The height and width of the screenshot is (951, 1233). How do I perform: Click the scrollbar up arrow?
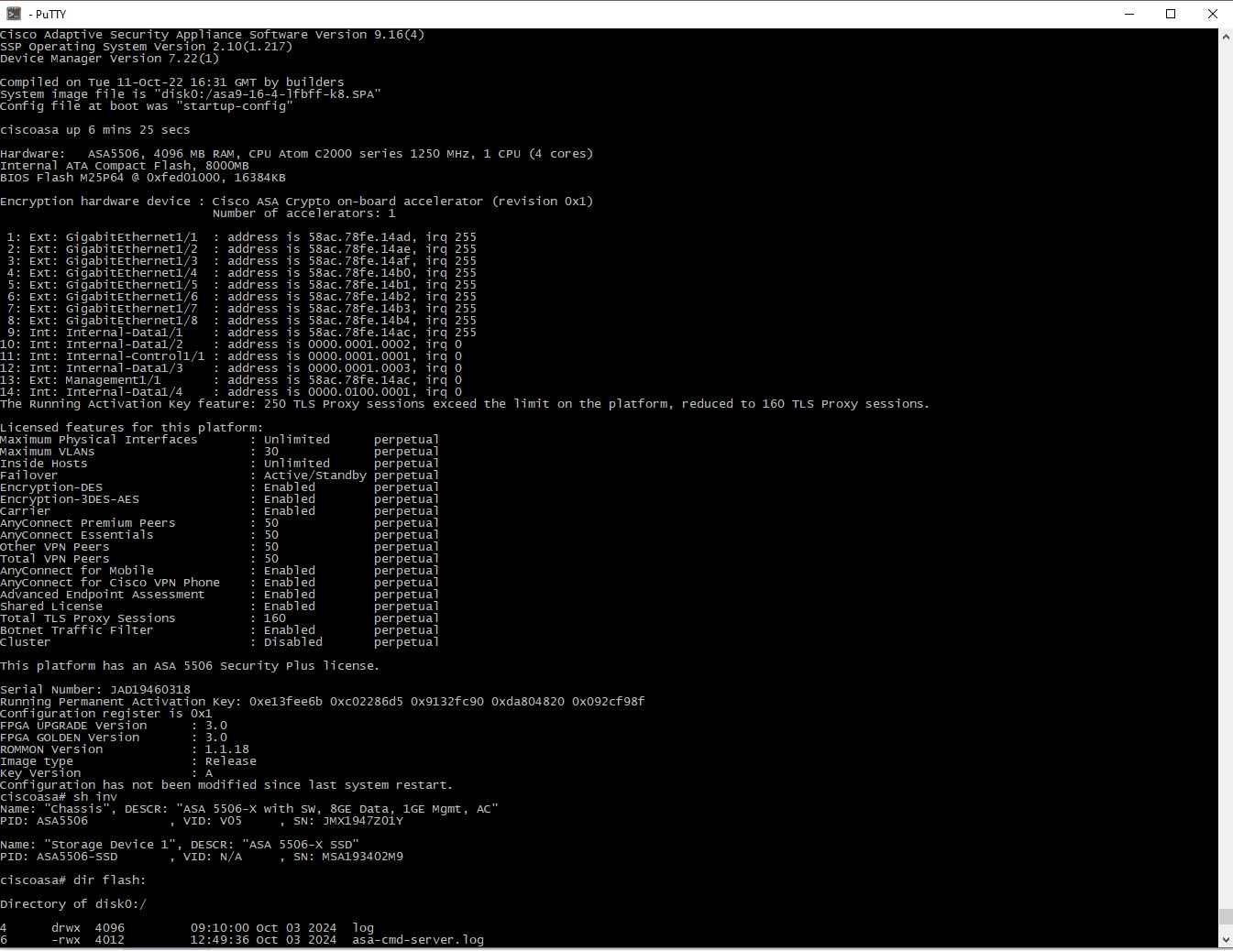(x=1226, y=37)
